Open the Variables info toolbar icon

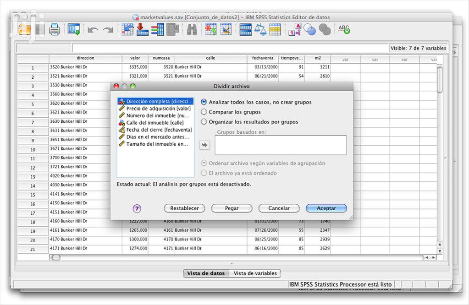click(x=158, y=30)
